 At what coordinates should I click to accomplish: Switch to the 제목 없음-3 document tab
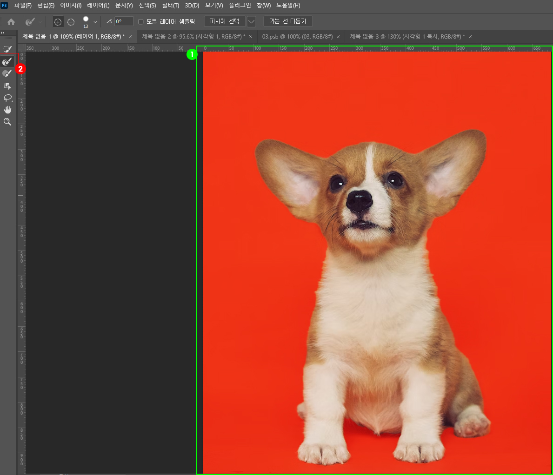point(407,37)
